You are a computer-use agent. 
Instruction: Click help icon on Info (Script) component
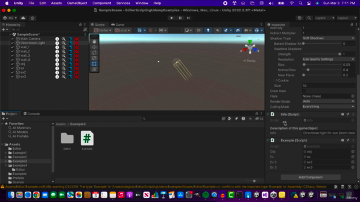pyautogui.click(x=343, y=114)
